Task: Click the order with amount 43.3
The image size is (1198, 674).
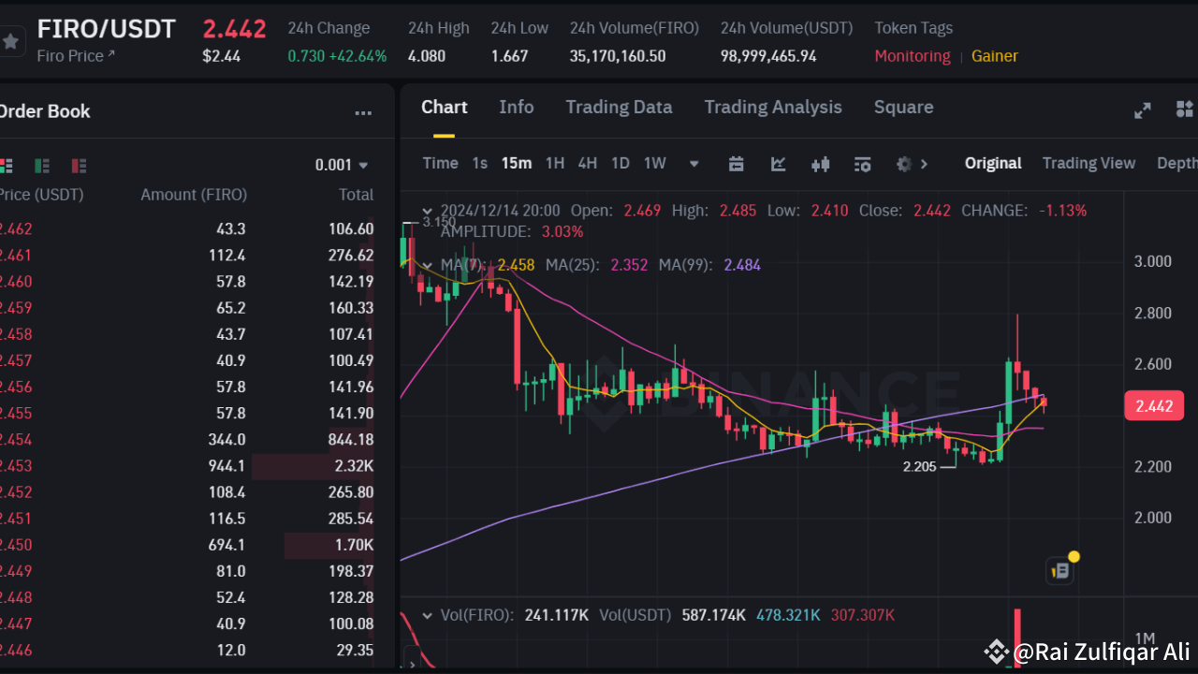Action: click(229, 229)
